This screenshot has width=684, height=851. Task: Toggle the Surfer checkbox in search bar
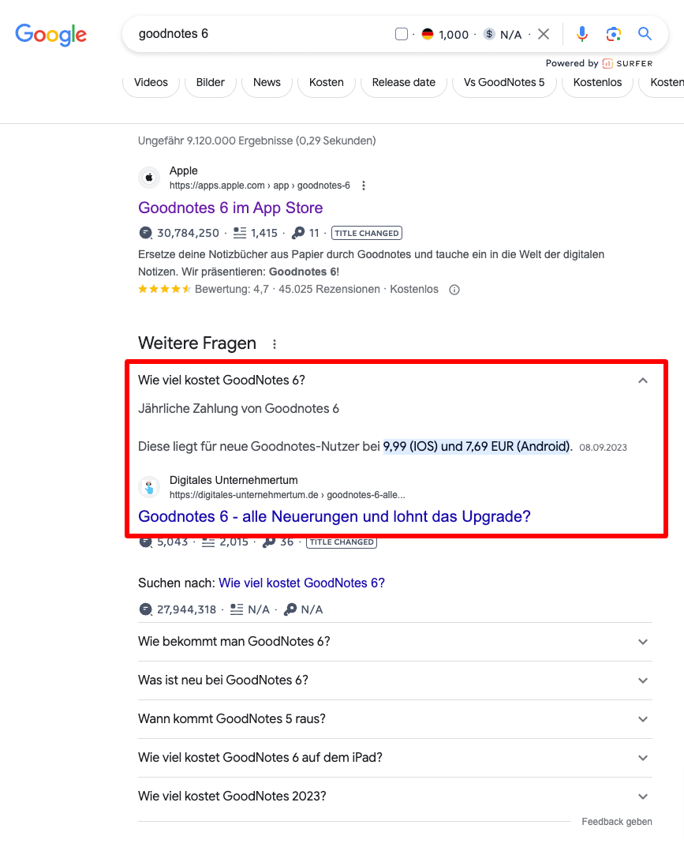click(x=402, y=34)
